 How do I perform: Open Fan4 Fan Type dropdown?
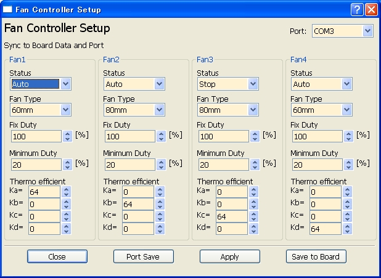[322, 110]
